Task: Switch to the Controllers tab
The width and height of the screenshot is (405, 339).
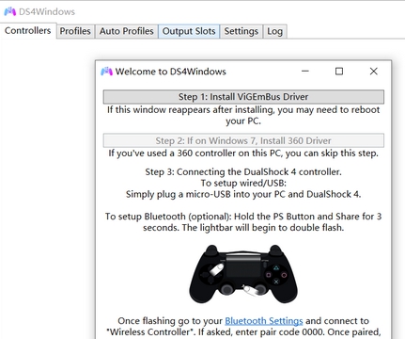Action: coord(28,31)
